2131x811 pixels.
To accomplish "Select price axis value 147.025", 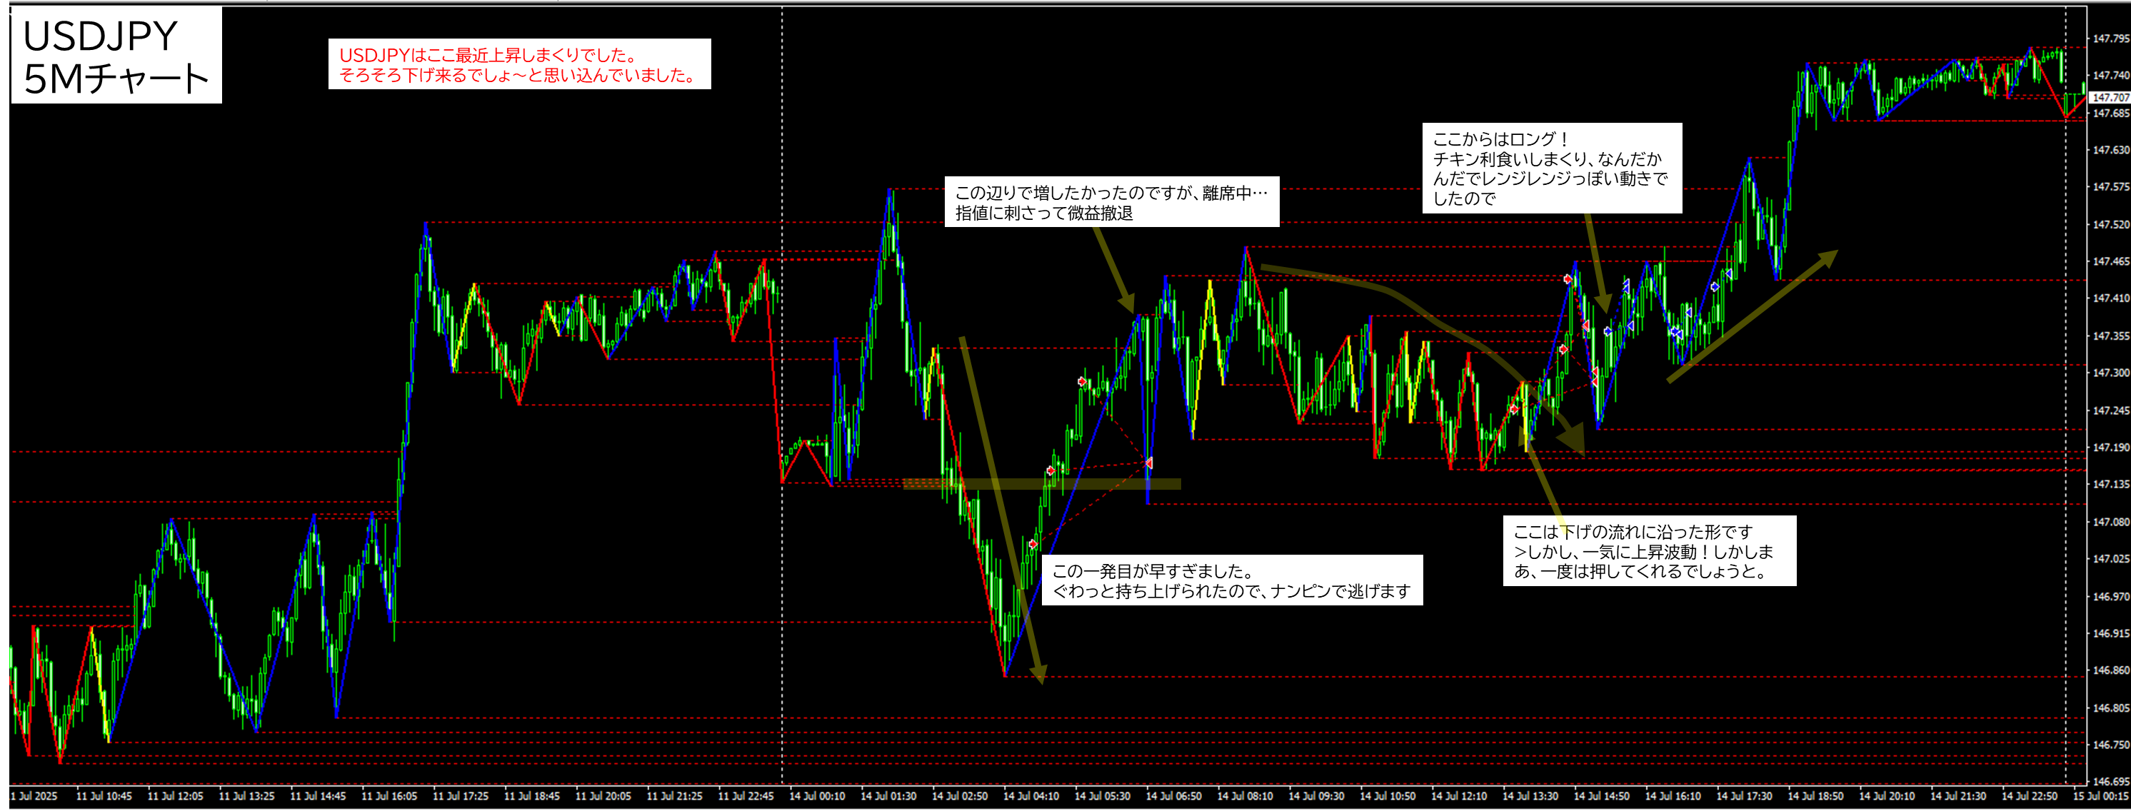I will coord(2110,559).
